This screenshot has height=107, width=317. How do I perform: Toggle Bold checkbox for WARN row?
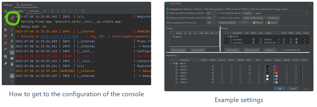click(250, 73)
